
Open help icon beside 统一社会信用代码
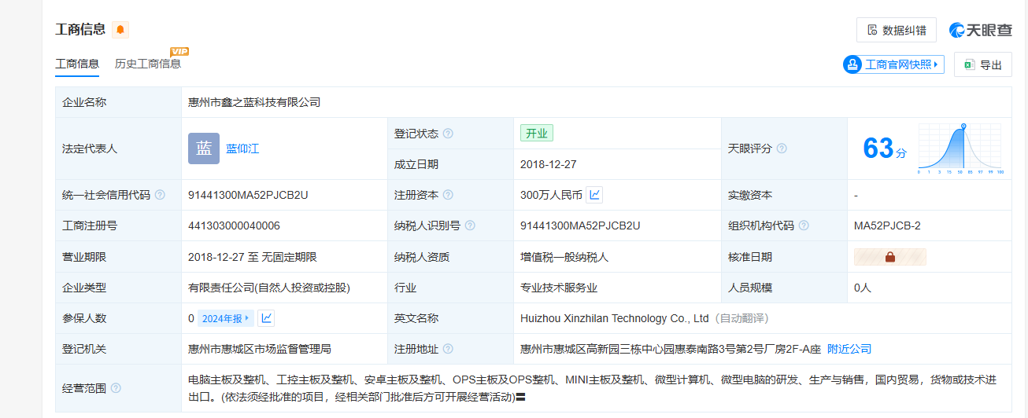click(160, 195)
